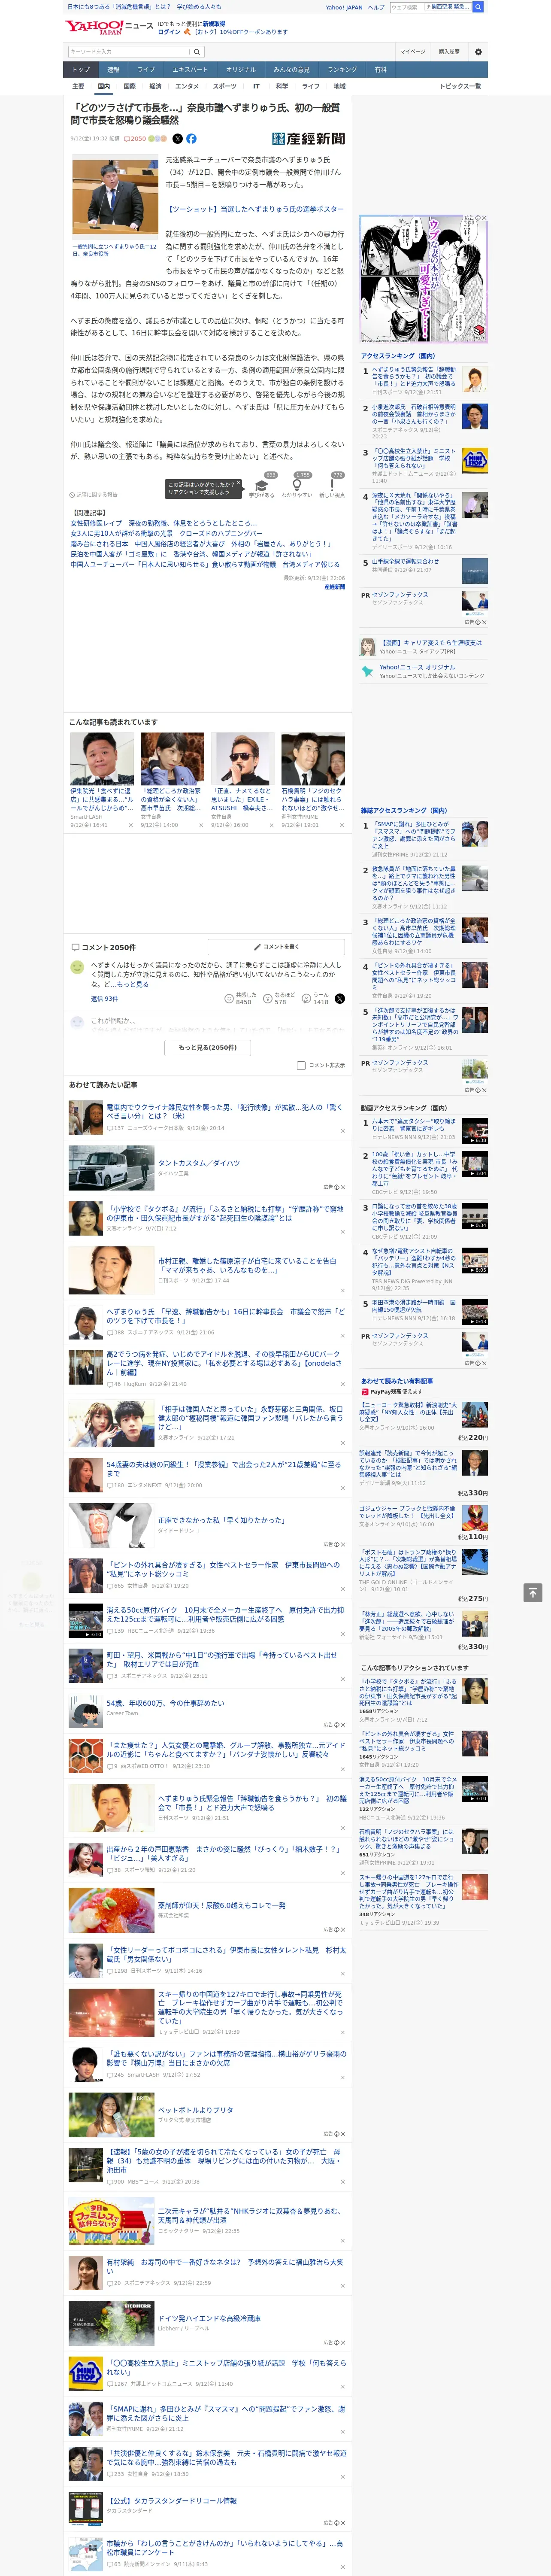Open settings gear icon in header
Screen dimensions: 551x2576
pos(478,52)
